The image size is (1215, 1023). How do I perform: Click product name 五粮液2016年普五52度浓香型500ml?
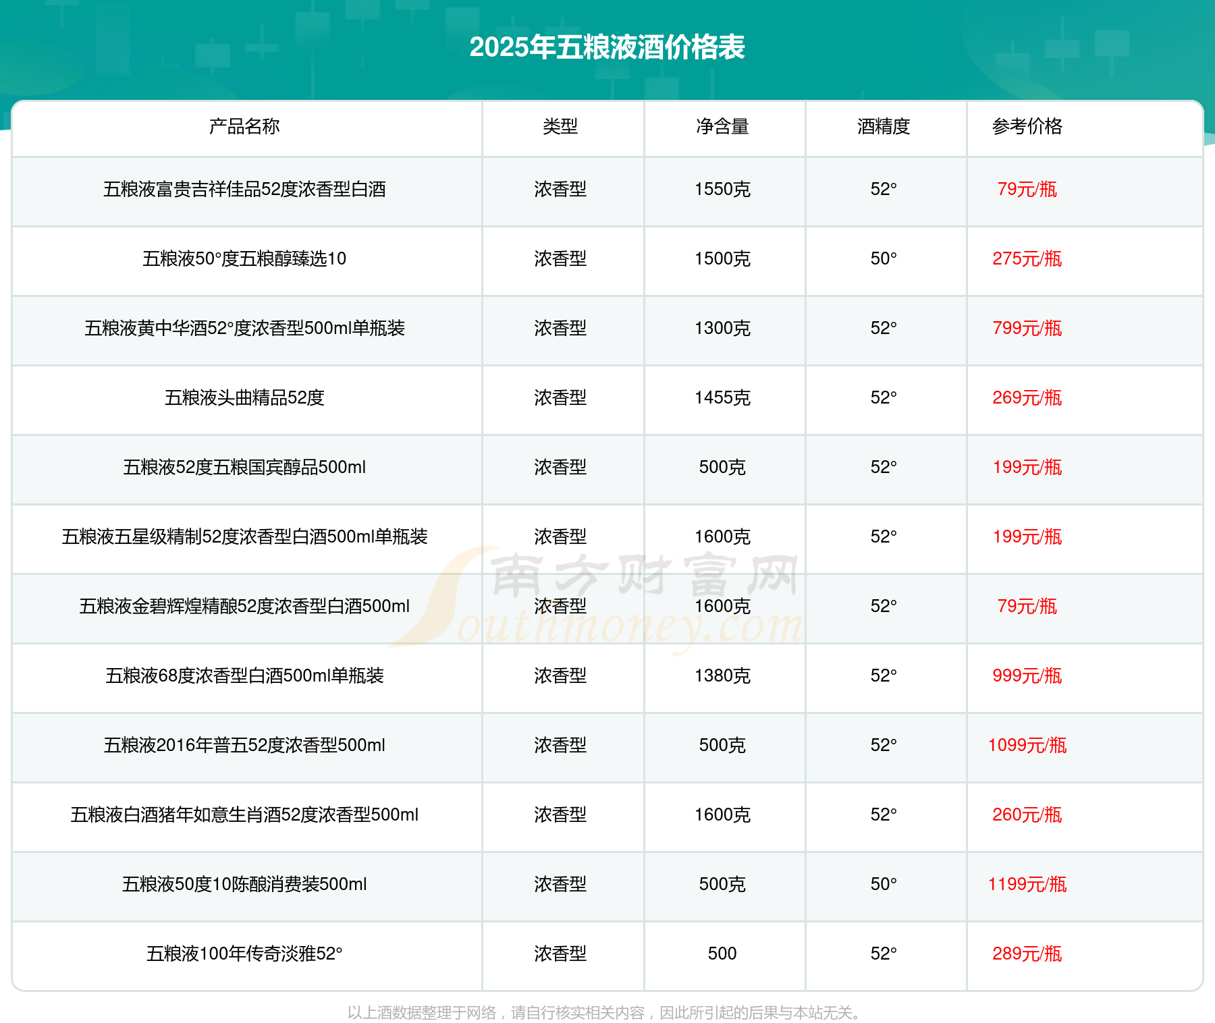[244, 745]
